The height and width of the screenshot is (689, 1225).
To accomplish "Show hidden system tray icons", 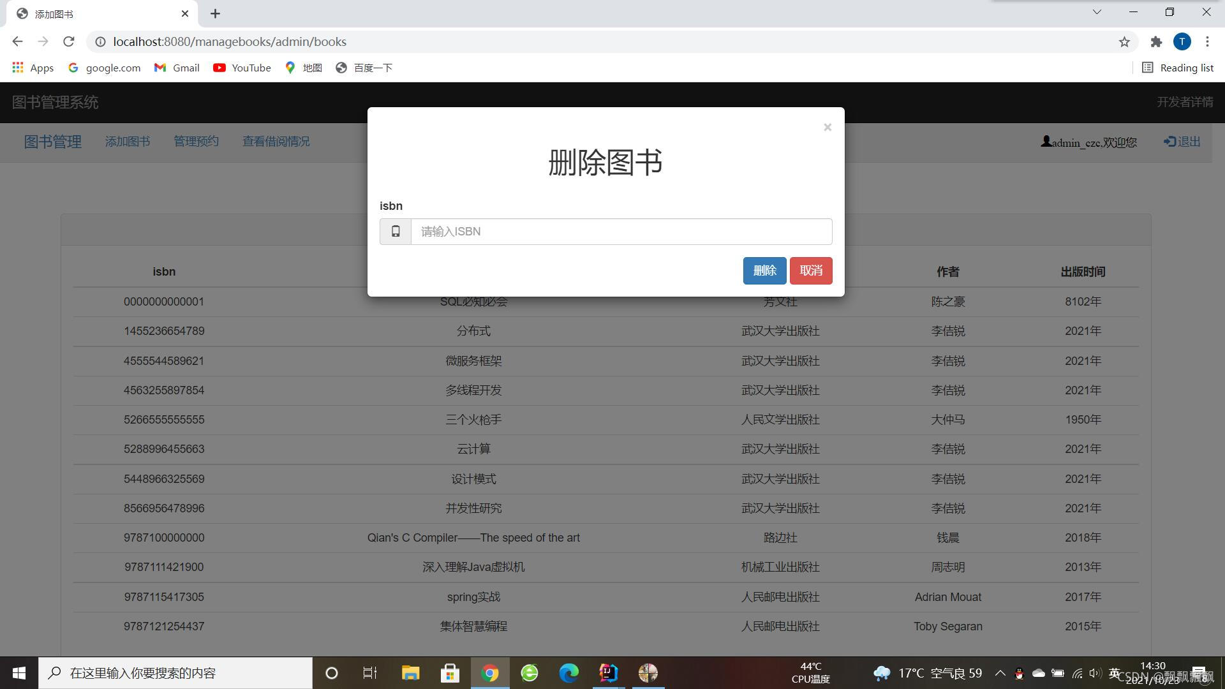I will 1000,673.
